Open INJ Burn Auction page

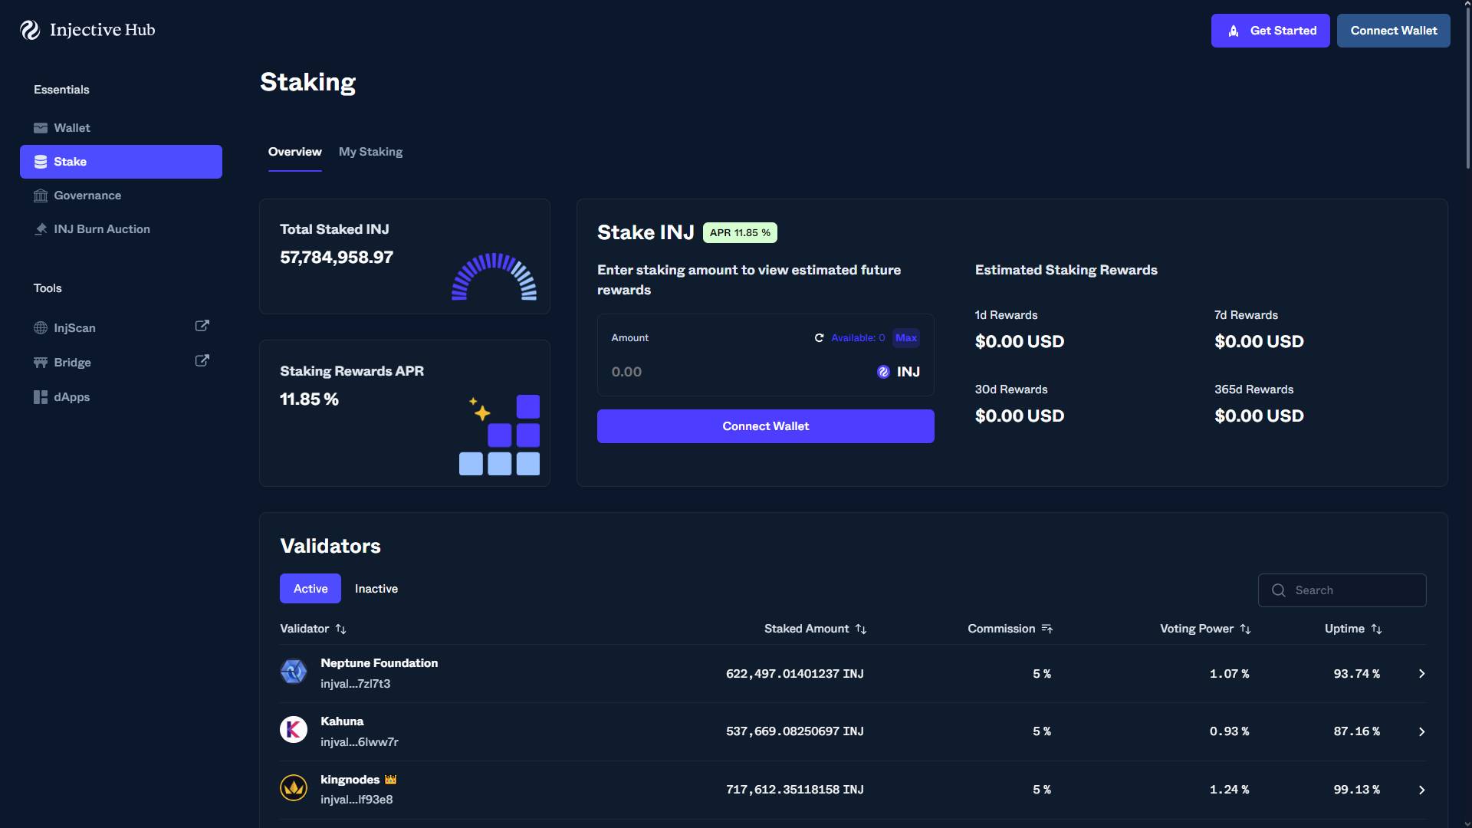121,229
